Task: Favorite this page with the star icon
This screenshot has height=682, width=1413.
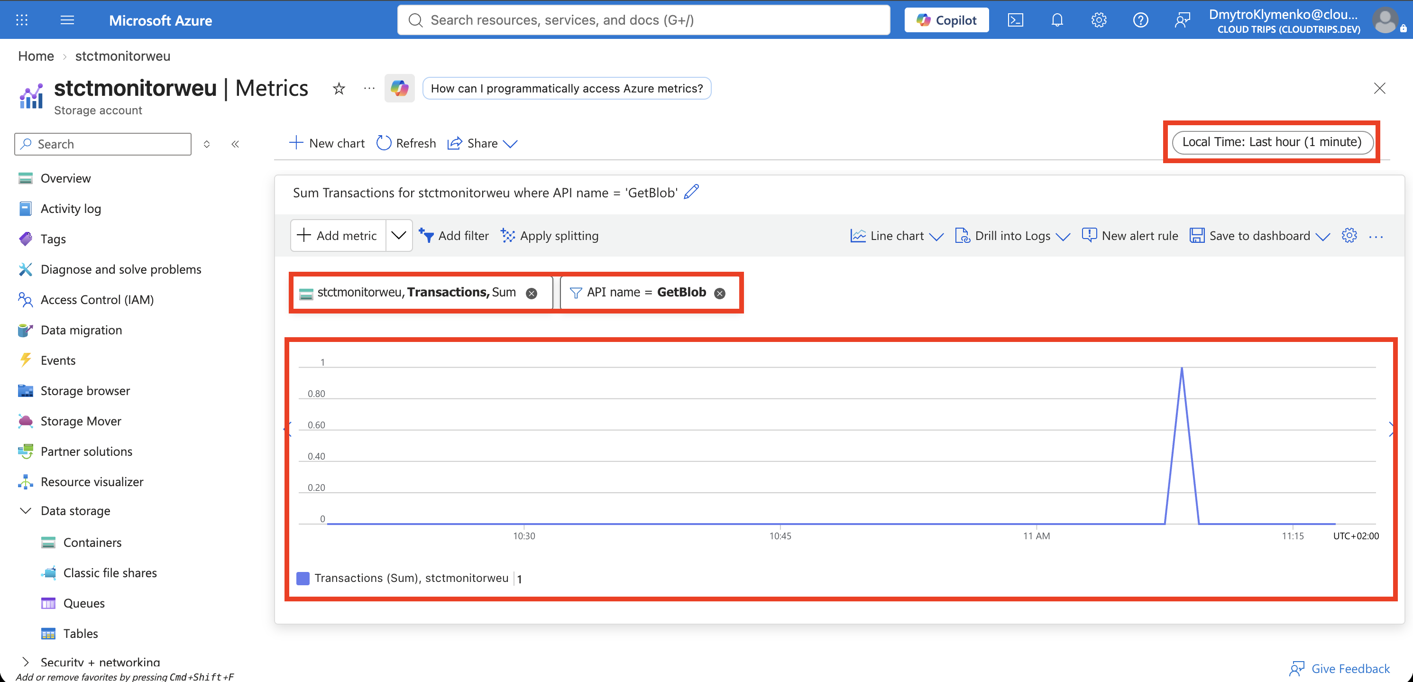Action: tap(339, 88)
